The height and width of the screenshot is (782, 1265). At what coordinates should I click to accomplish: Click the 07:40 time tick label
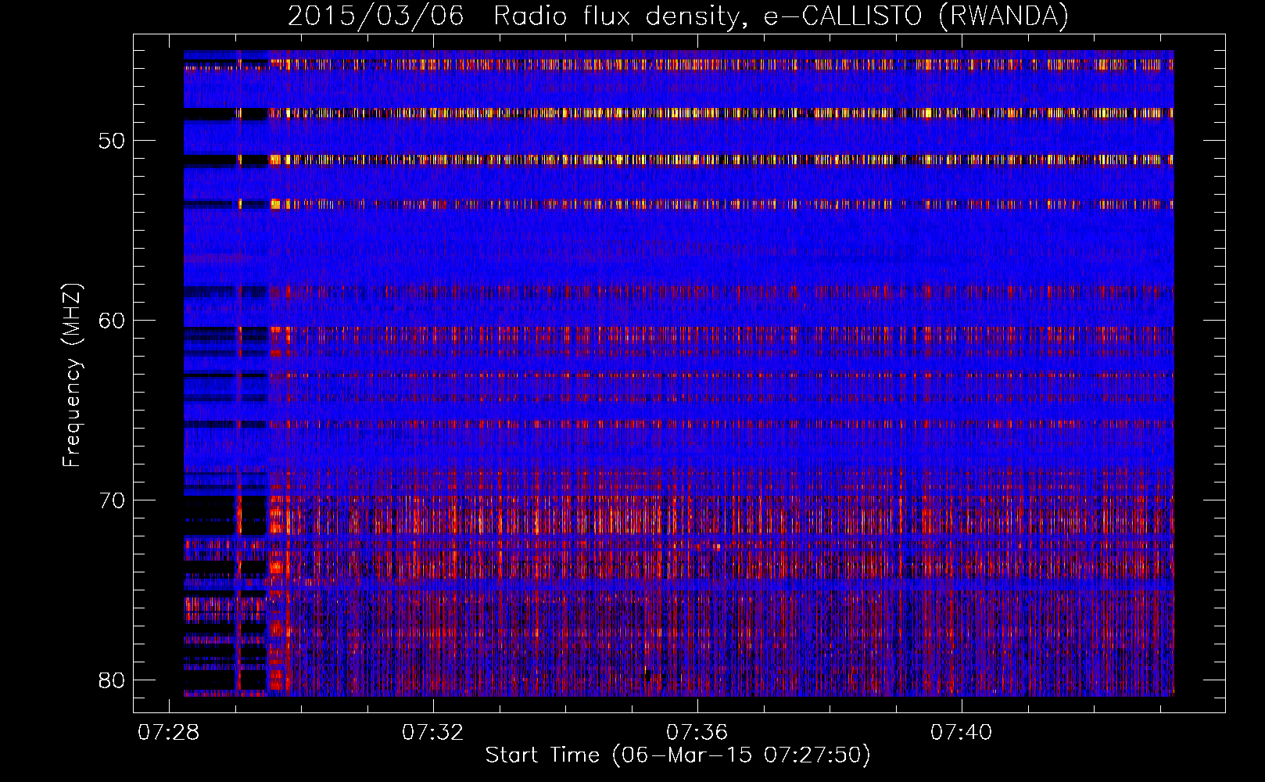[x=961, y=733]
